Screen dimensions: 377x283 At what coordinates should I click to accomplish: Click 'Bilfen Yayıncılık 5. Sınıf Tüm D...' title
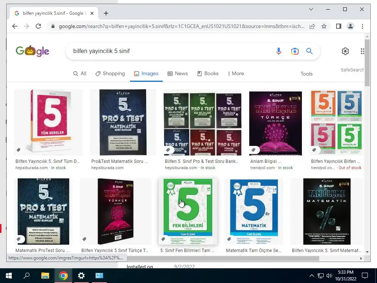[47, 161]
